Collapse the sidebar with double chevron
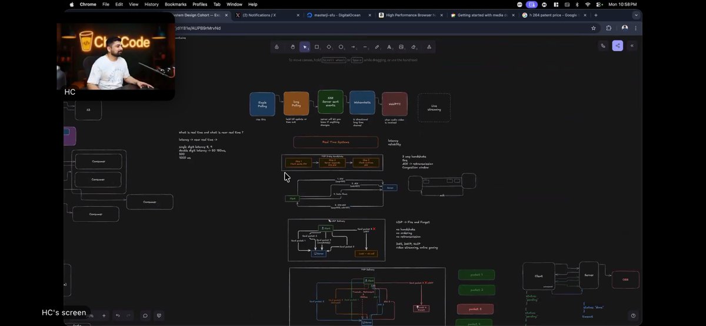Viewport: 706px width, 326px height. pyautogui.click(x=632, y=45)
